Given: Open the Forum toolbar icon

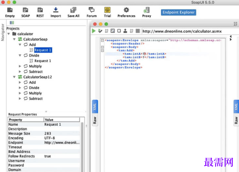Looking at the screenshot, I should pyautogui.click(x=92, y=12).
